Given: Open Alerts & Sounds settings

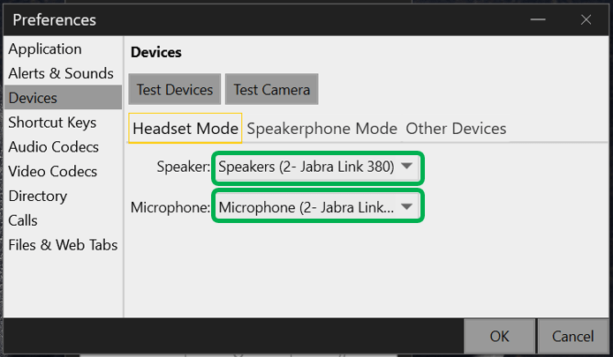Looking at the screenshot, I should coord(61,73).
